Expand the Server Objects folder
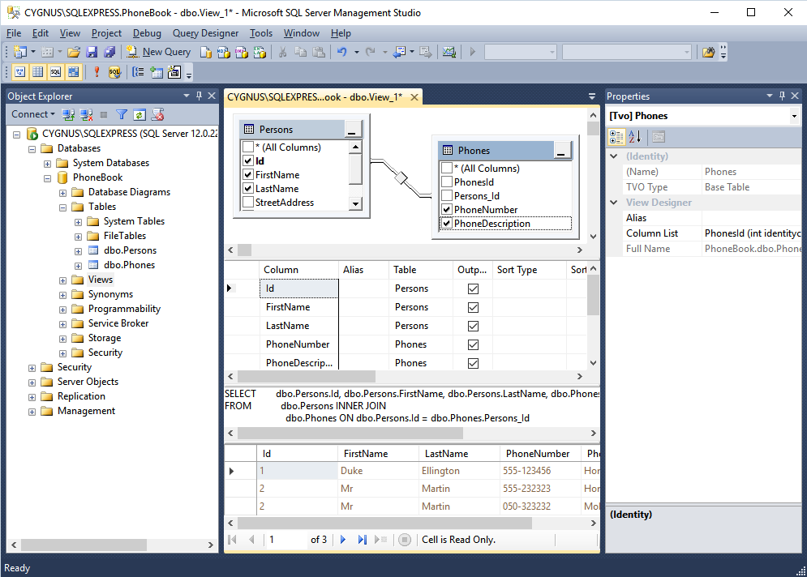 32,383
